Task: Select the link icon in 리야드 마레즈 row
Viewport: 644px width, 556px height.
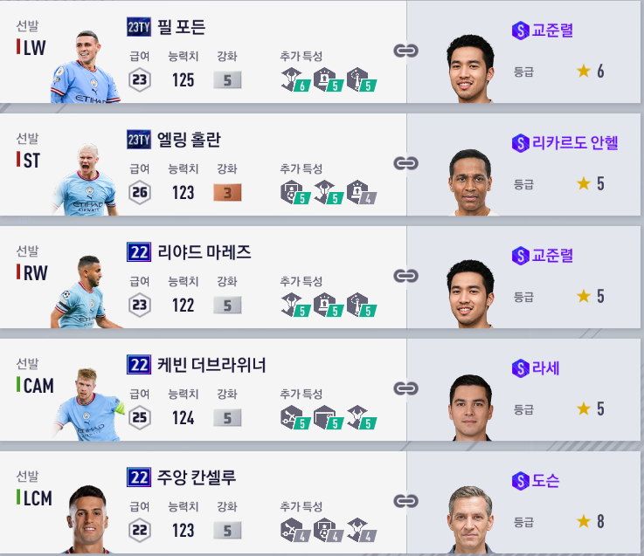Action: [405, 275]
